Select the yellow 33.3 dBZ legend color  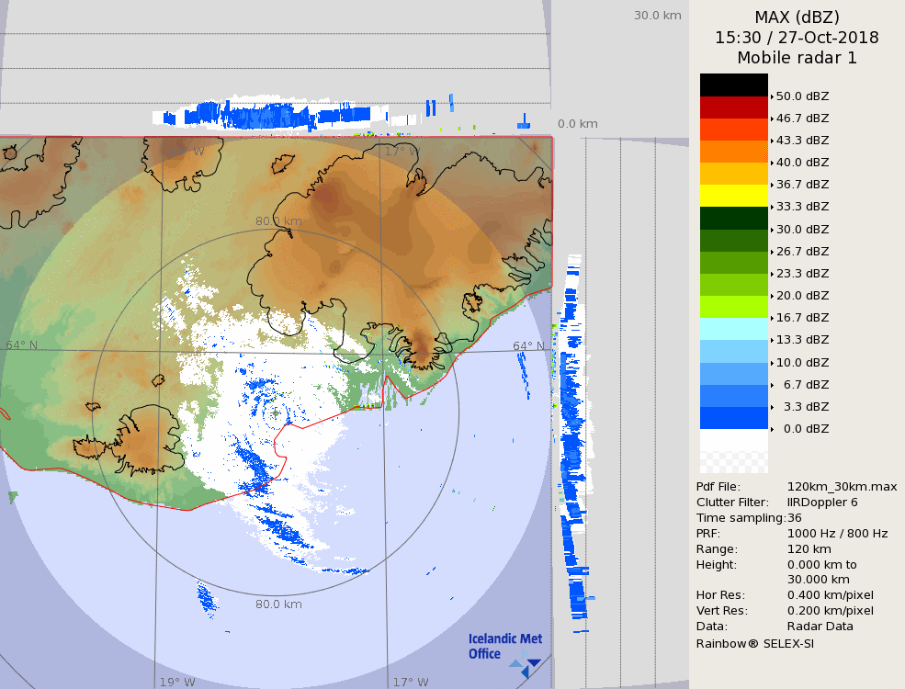pos(733,196)
